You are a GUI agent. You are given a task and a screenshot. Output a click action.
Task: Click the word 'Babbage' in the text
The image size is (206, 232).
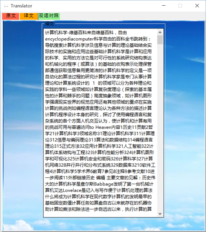tap(104, 184)
